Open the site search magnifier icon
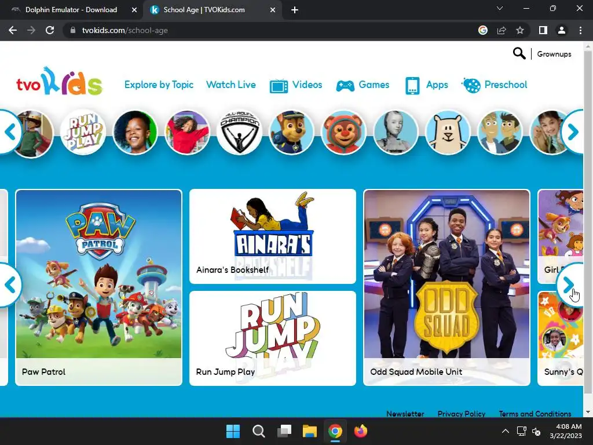Screen dimensions: 593x445 (x=519, y=54)
